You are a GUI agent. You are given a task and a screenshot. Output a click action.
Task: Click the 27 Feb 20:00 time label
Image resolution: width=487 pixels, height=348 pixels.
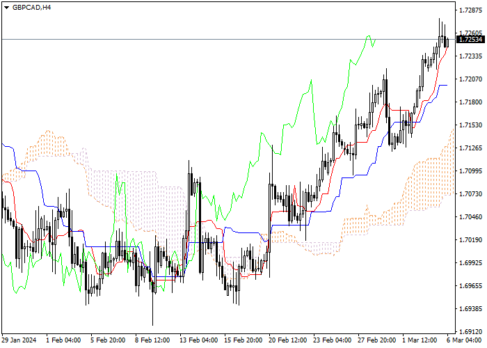[377, 340]
